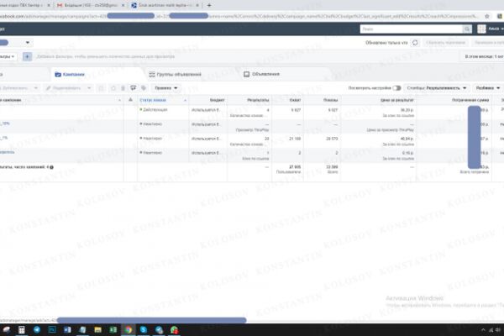Click the Действующая status cell
The width and height of the screenshot is (504, 336).
pyautogui.click(x=155, y=110)
